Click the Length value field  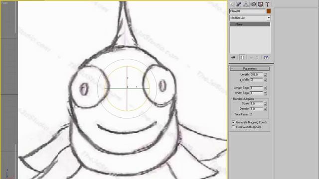tap(256, 75)
